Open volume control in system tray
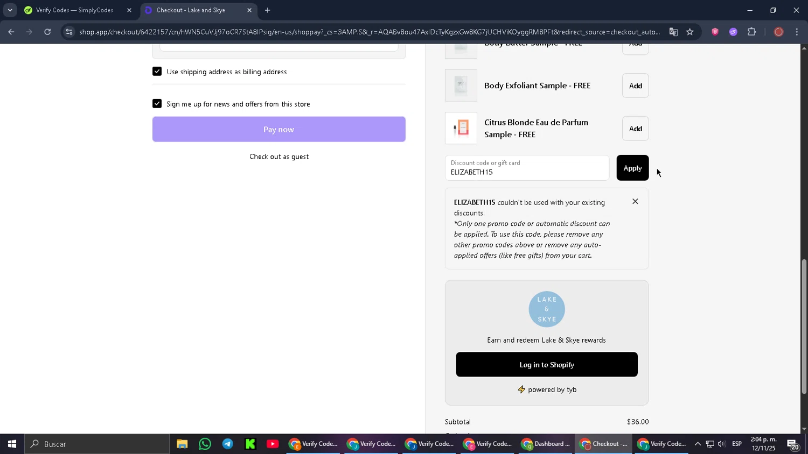 pyautogui.click(x=721, y=444)
